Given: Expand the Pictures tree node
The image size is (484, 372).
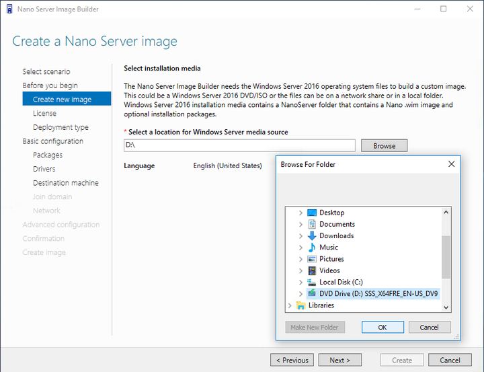Looking at the screenshot, I should [300, 259].
